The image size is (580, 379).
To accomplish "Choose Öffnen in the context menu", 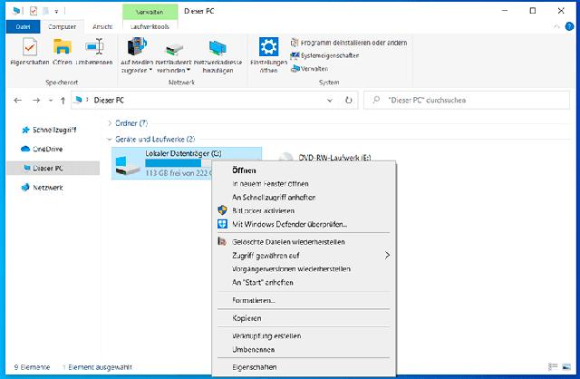I will [x=304, y=170].
